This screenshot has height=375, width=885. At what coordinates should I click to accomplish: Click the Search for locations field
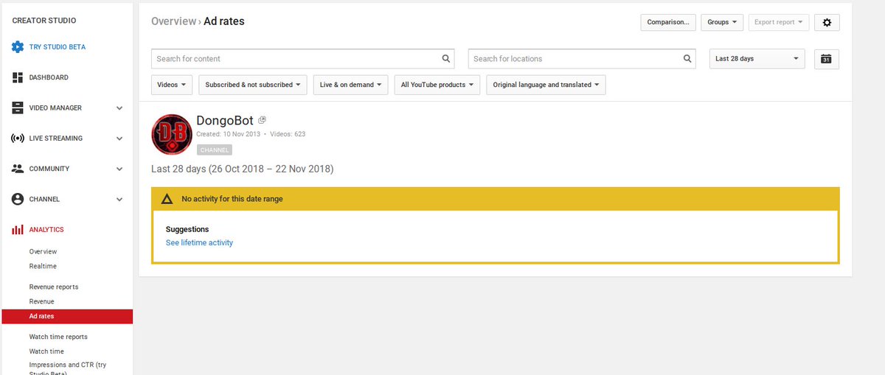point(582,59)
